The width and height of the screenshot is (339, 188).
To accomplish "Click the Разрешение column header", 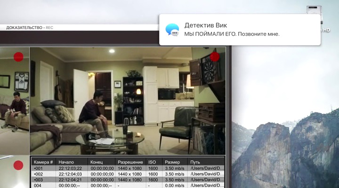I will (x=130, y=162).
